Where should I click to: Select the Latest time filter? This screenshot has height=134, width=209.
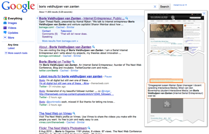pyautogui.click(x=11, y=48)
